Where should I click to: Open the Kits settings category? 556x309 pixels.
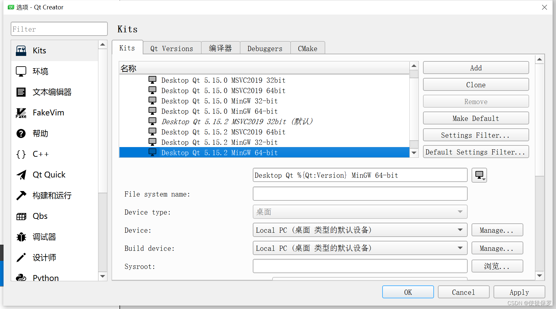click(39, 50)
